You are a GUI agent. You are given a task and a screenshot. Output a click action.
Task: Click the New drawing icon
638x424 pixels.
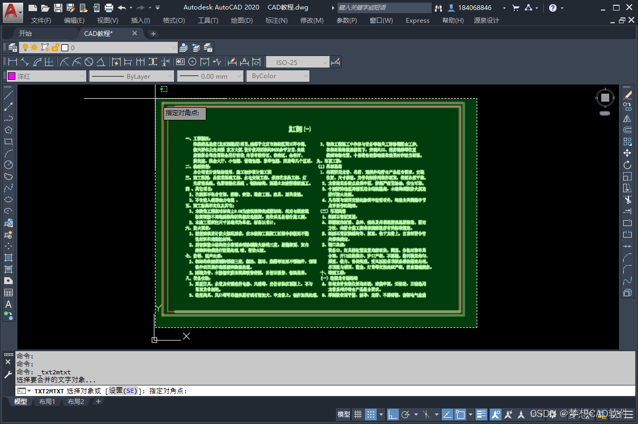tap(33, 8)
